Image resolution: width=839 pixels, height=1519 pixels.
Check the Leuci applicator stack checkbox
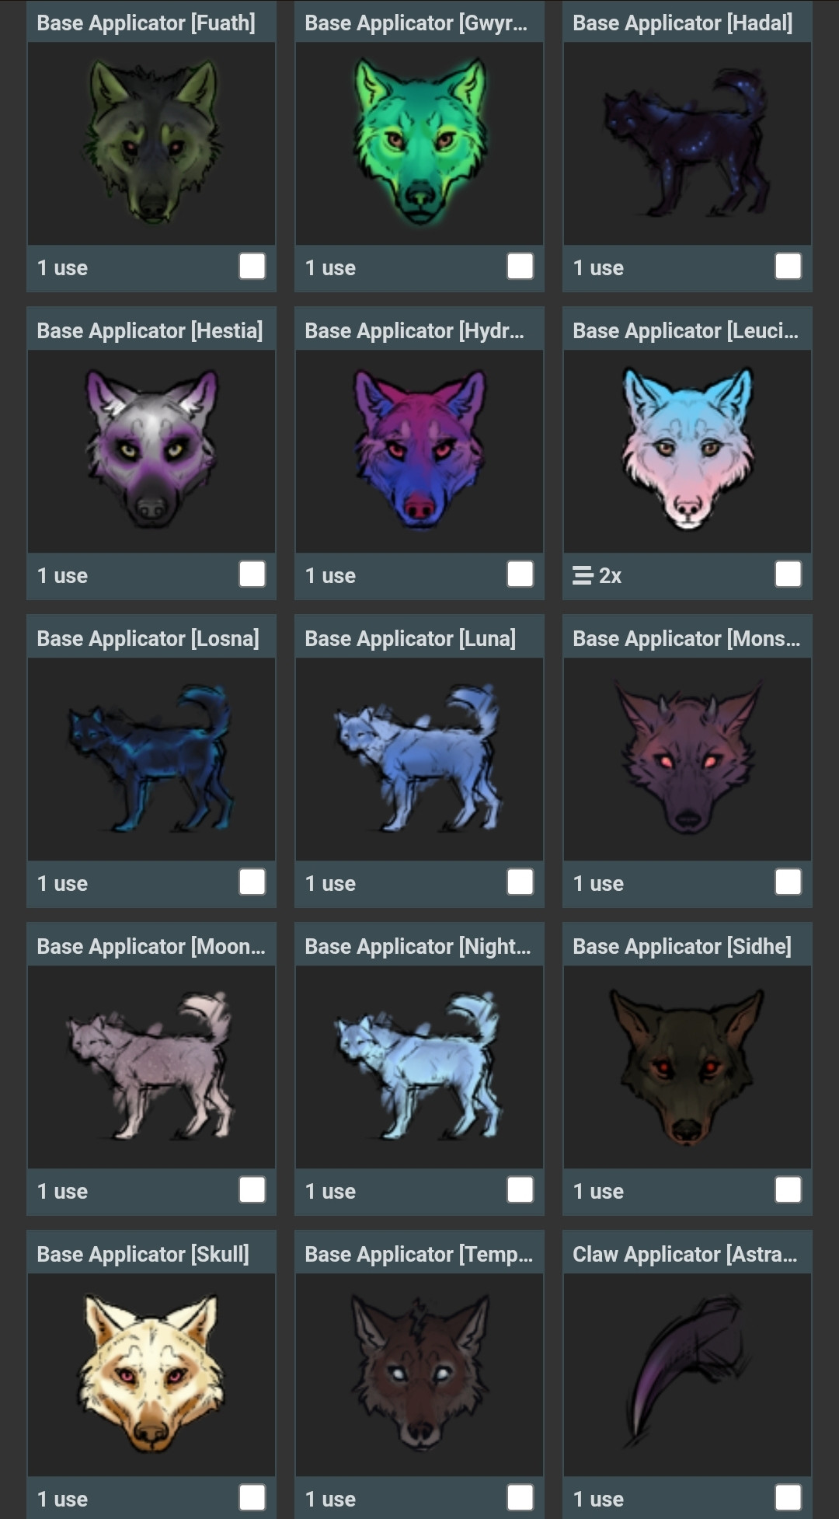coord(789,574)
